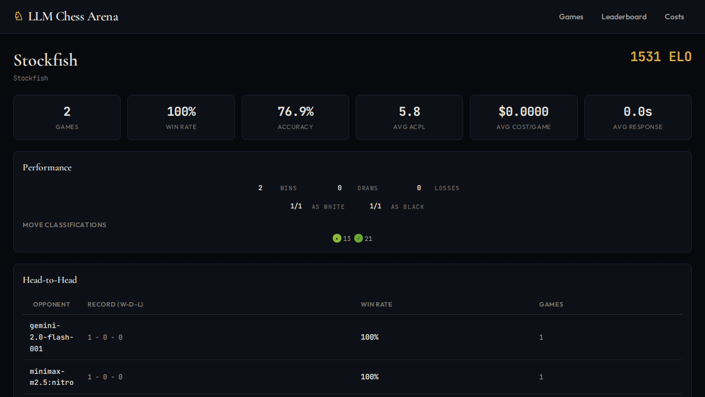Image resolution: width=705 pixels, height=397 pixels.
Task: Click the 1 - 0 - 0 record for minimax
Action: point(105,377)
